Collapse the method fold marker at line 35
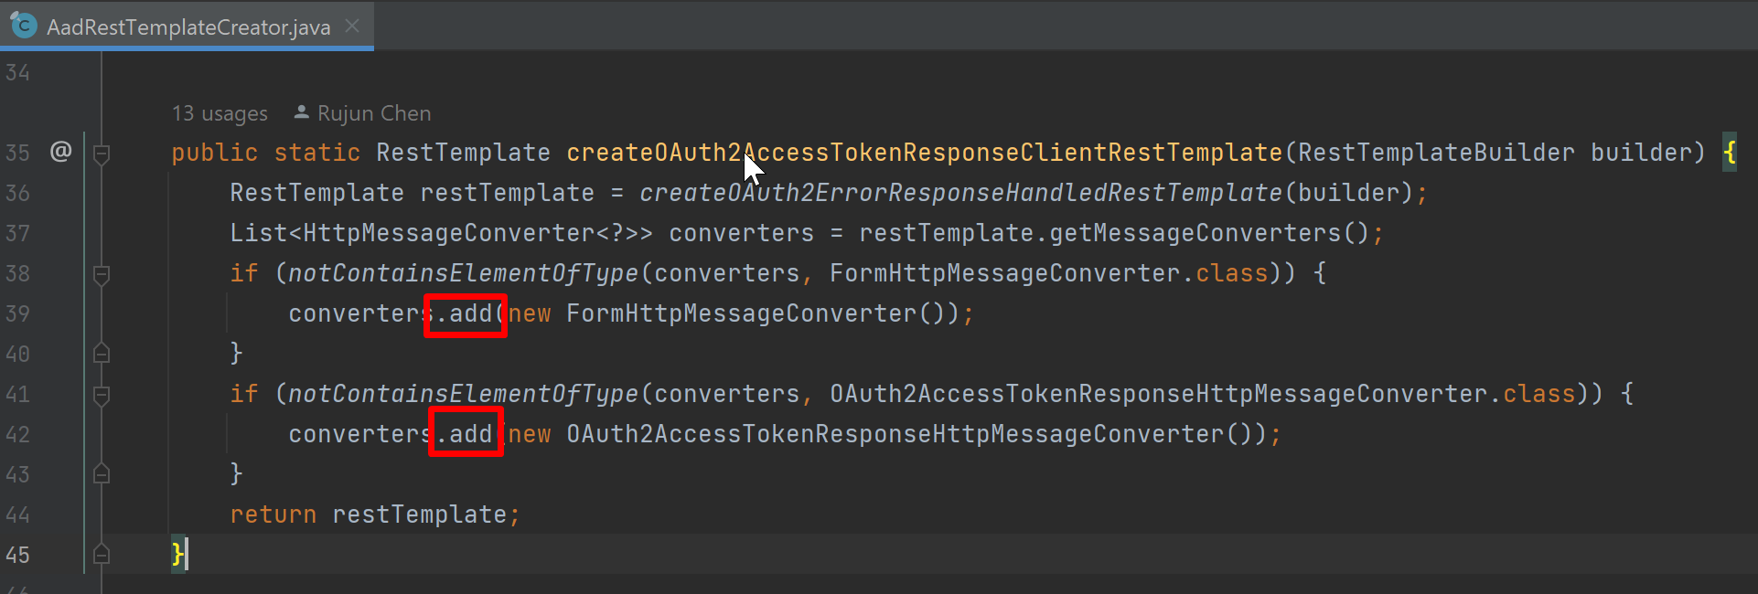The height and width of the screenshot is (594, 1758). point(102,153)
